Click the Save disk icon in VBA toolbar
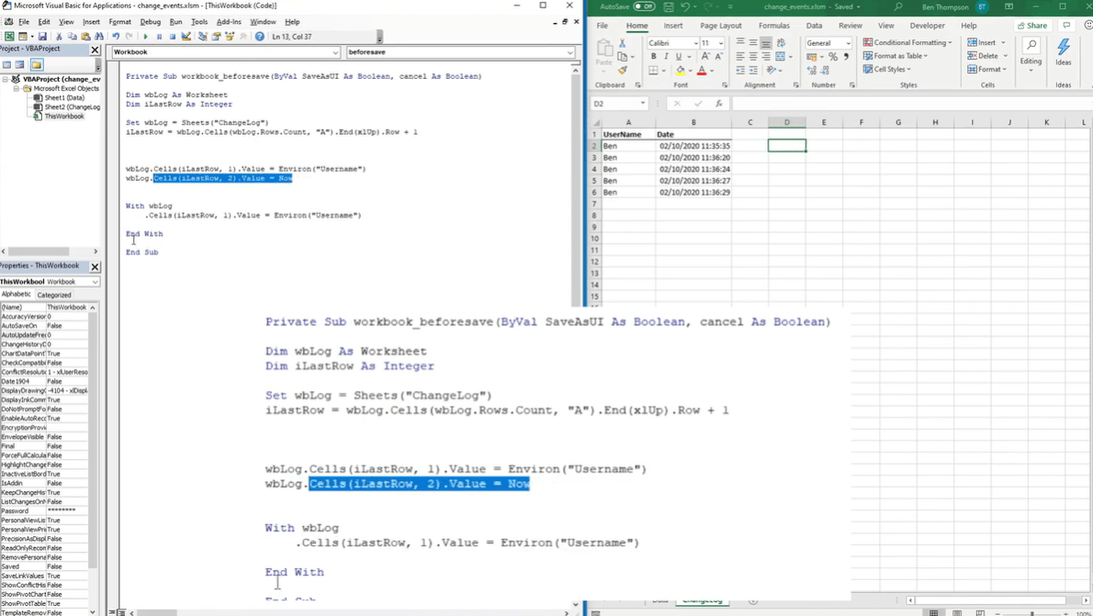 tap(42, 36)
